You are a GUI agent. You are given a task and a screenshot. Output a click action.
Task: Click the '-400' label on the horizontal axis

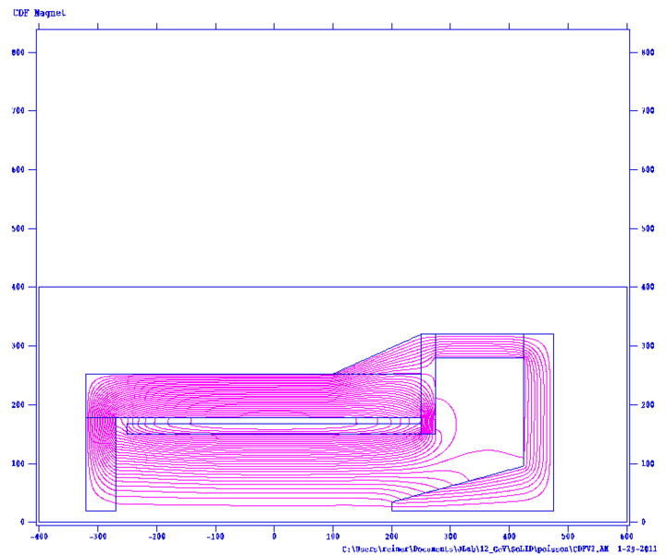39,536
